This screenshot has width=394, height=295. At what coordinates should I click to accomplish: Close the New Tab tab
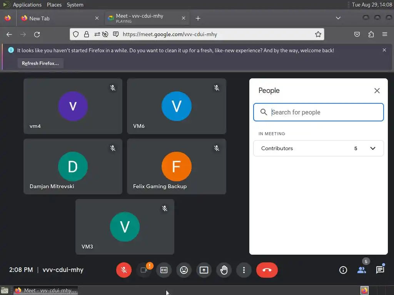[x=97, y=18]
